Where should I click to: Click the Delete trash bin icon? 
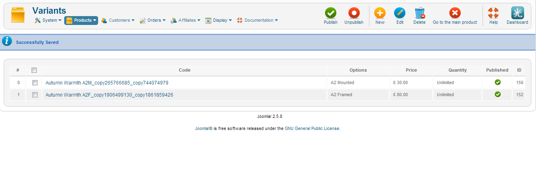pyautogui.click(x=420, y=13)
